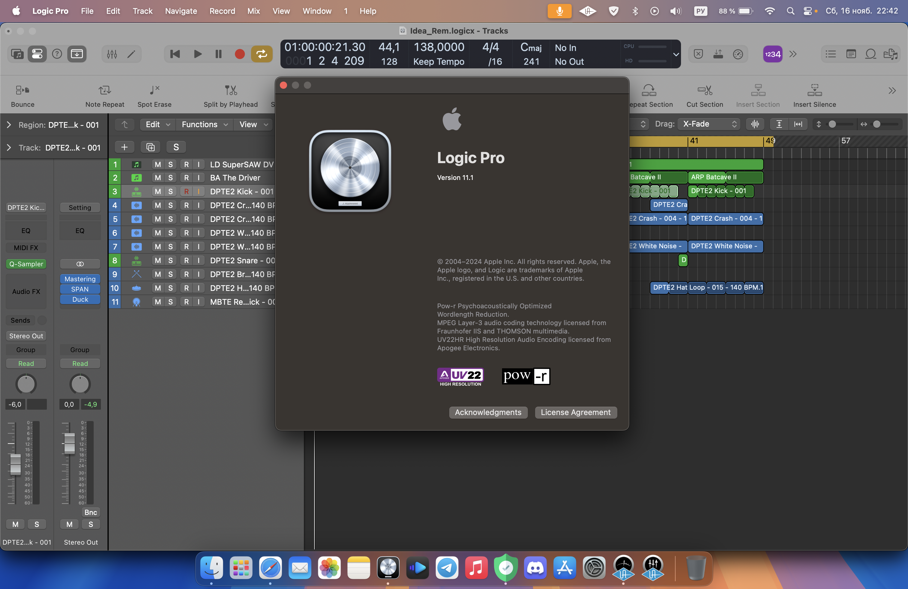Open the Mix menu
Screen dimensions: 908x589
[253, 11]
